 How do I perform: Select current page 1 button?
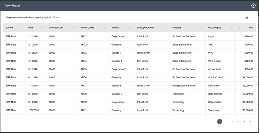[220, 122]
